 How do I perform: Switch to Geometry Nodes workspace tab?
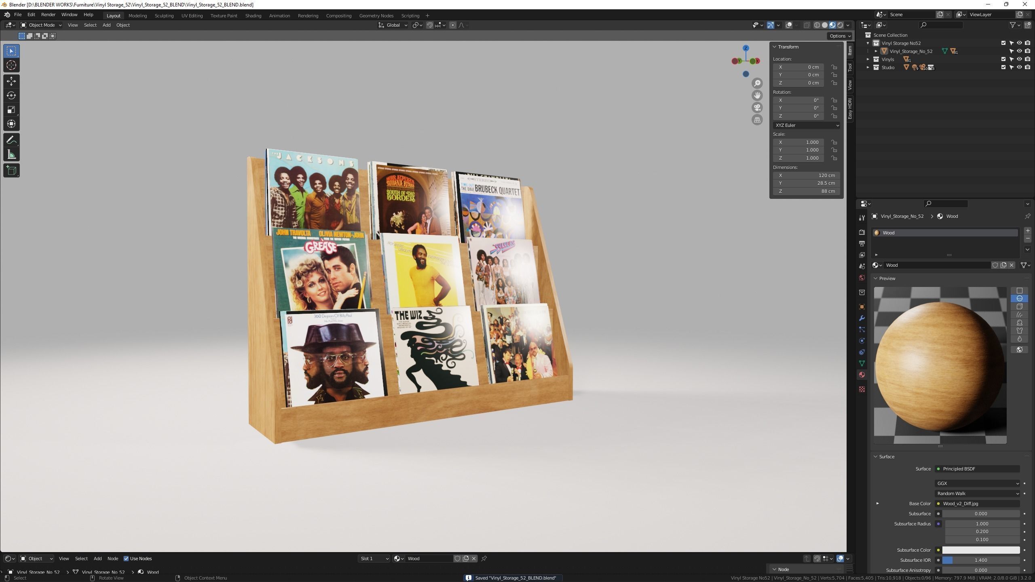click(x=376, y=16)
